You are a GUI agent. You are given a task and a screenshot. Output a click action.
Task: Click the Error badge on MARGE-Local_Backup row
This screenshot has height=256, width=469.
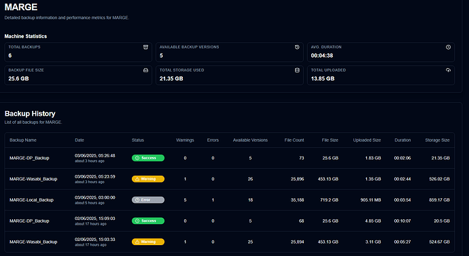click(148, 200)
